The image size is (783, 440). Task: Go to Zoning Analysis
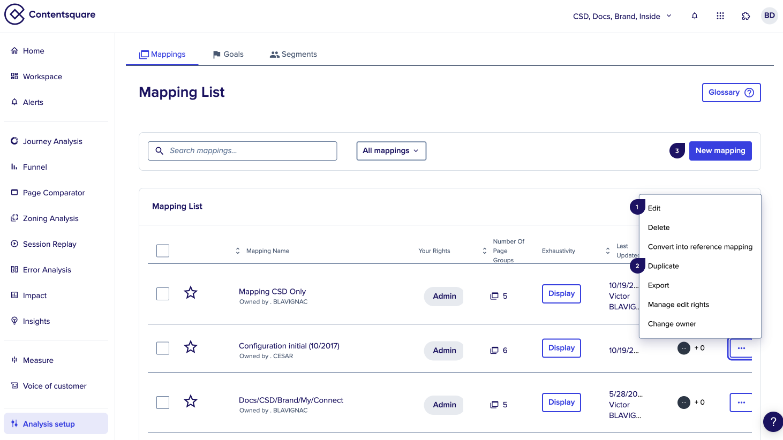[51, 218]
